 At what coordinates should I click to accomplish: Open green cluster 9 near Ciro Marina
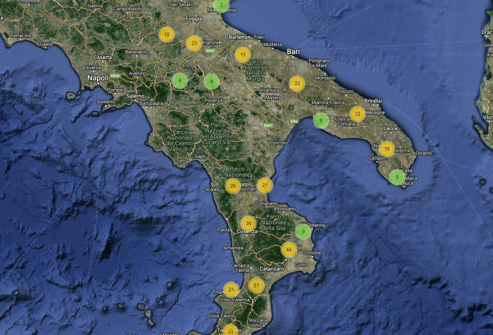click(x=303, y=232)
